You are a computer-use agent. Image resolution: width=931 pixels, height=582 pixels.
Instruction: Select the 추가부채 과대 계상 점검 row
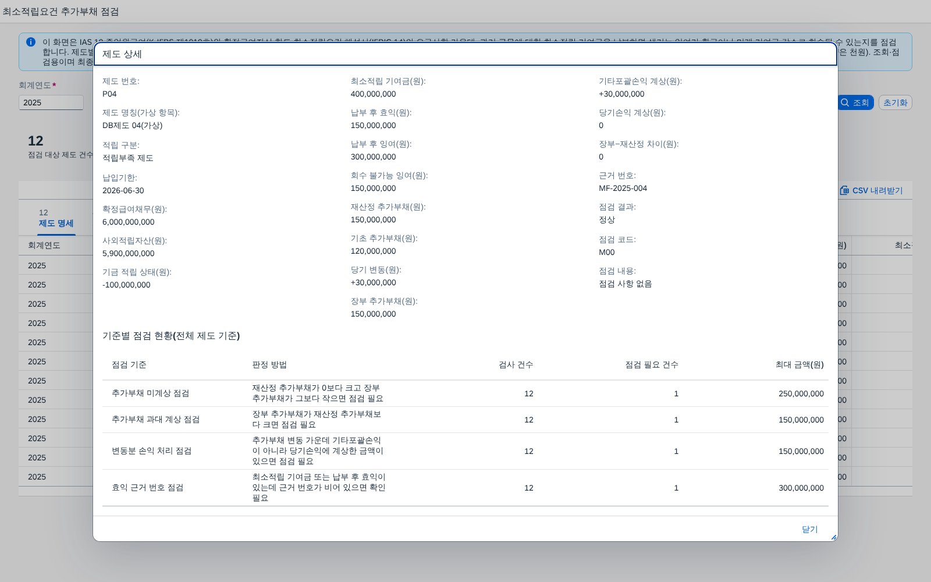pyautogui.click(x=465, y=420)
